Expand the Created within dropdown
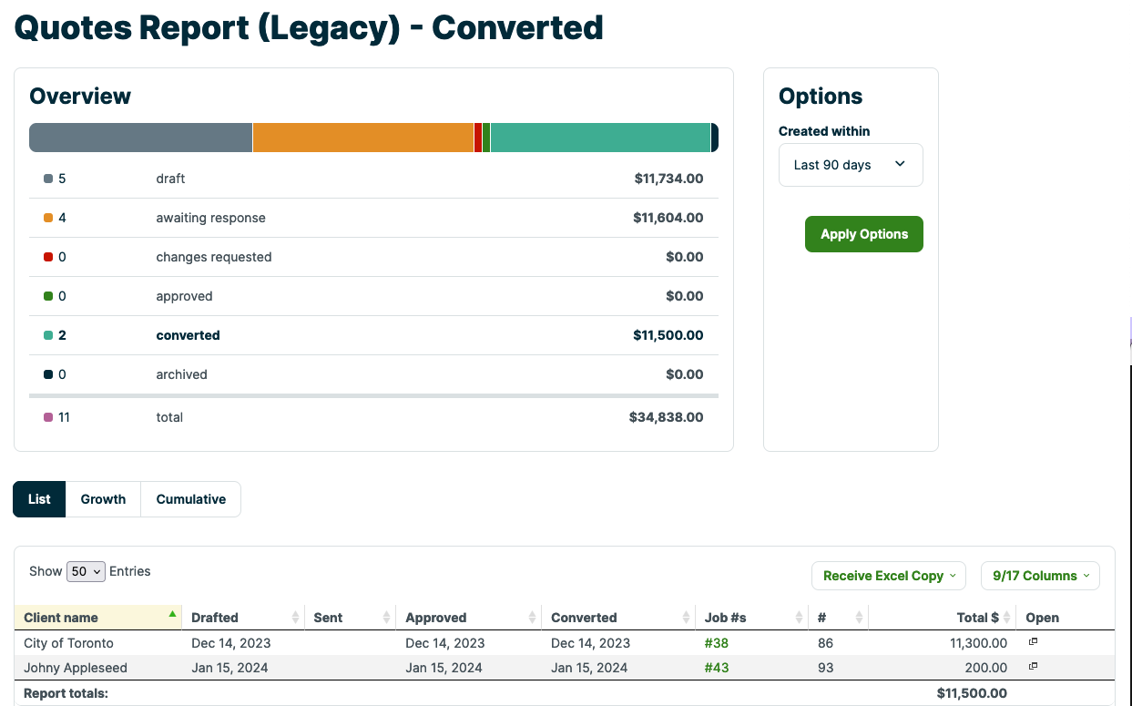 point(851,165)
